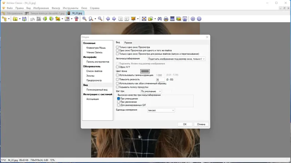Expand the Zoom magnifier dropdown arrow

[95, 19]
